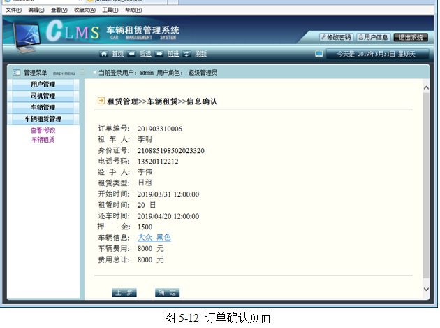Select the deposit value 1500
The image size is (440, 328).
pyautogui.click(x=145, y=227)
